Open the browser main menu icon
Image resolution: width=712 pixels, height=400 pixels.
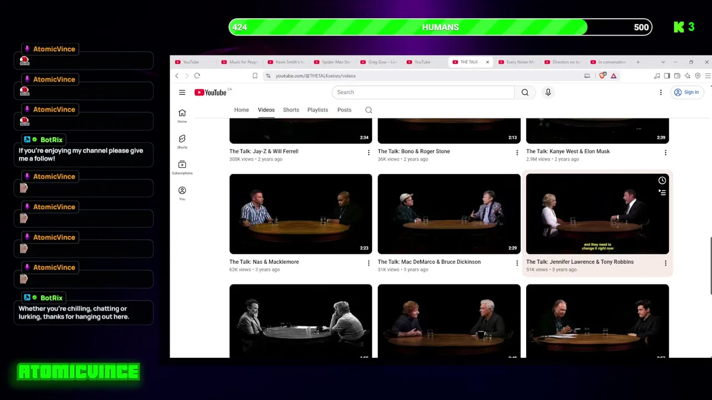(708, 76)
